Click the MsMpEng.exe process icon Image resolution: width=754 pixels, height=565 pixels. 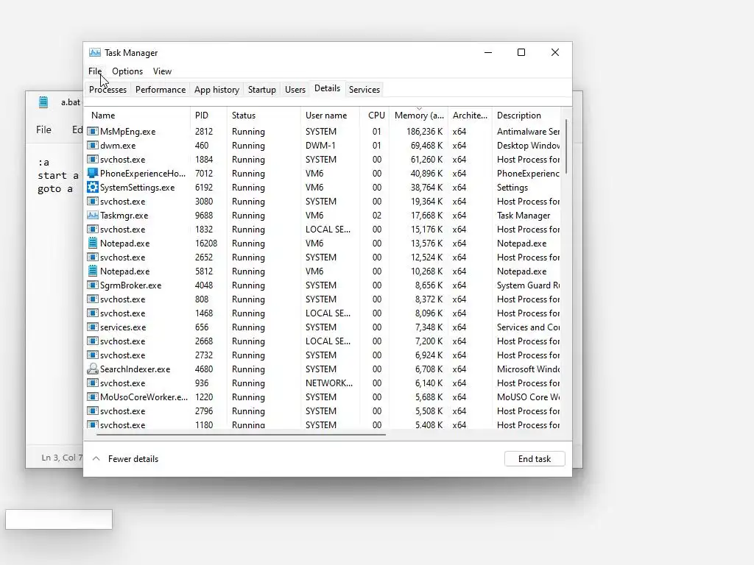coord(93,131)
